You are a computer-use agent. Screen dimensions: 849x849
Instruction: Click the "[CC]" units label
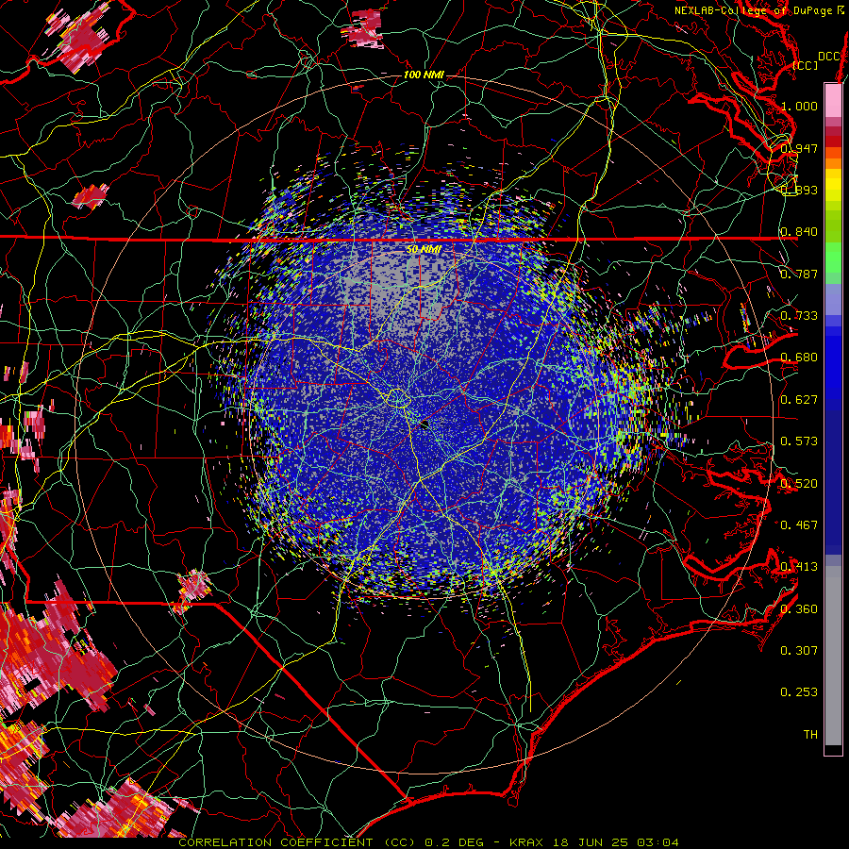[x=806, y=65]
